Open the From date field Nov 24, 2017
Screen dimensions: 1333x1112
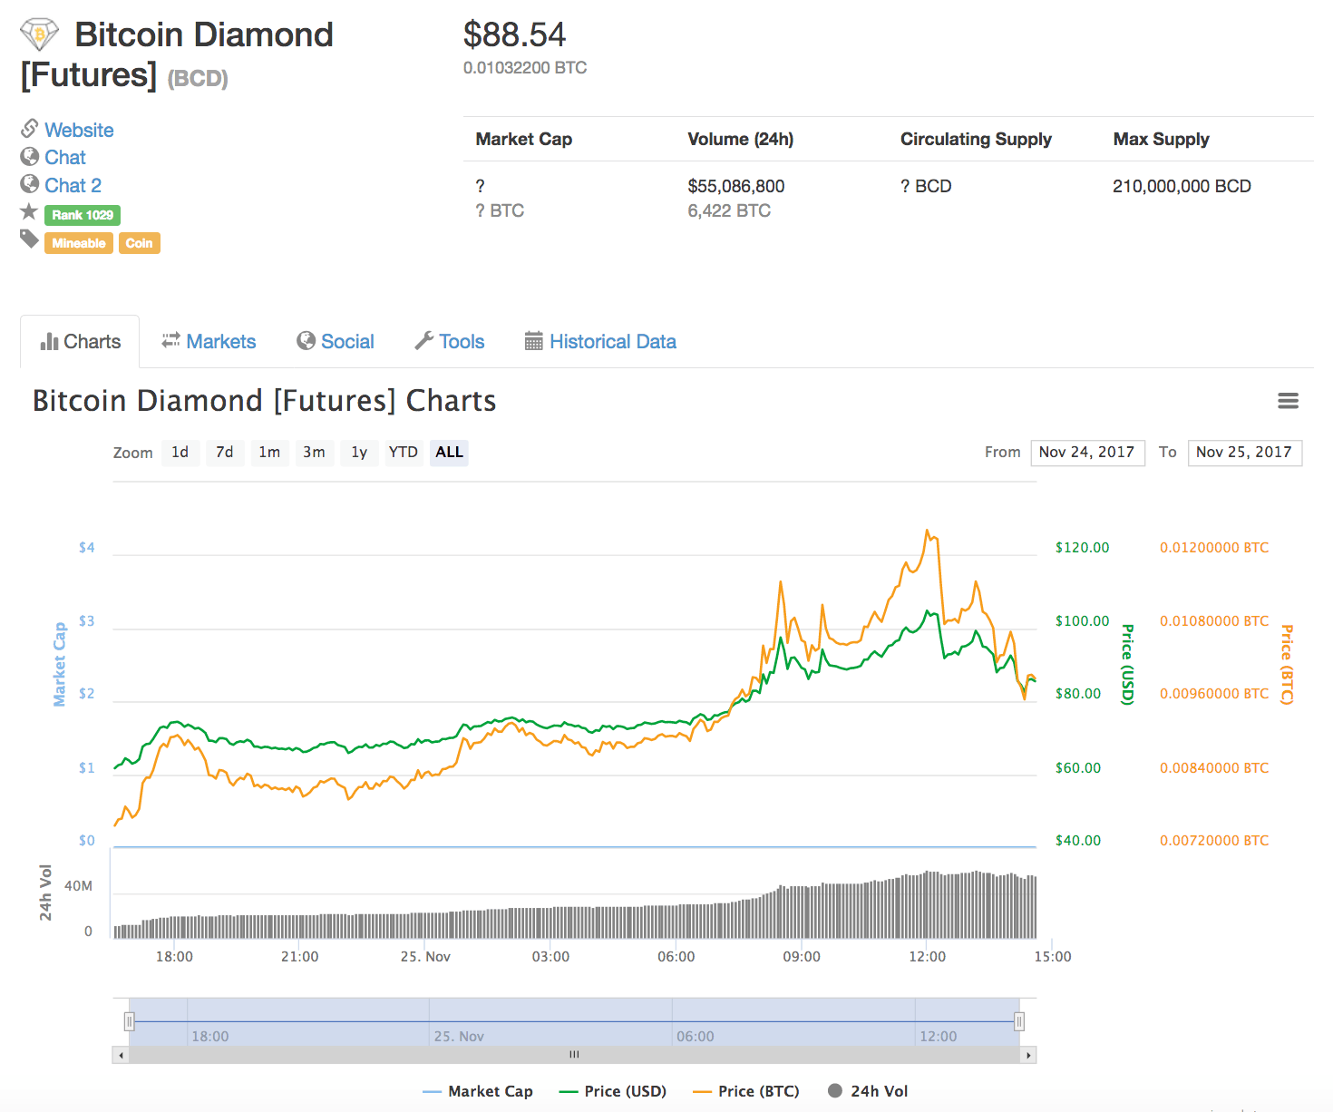click(x=1086, y=453)
